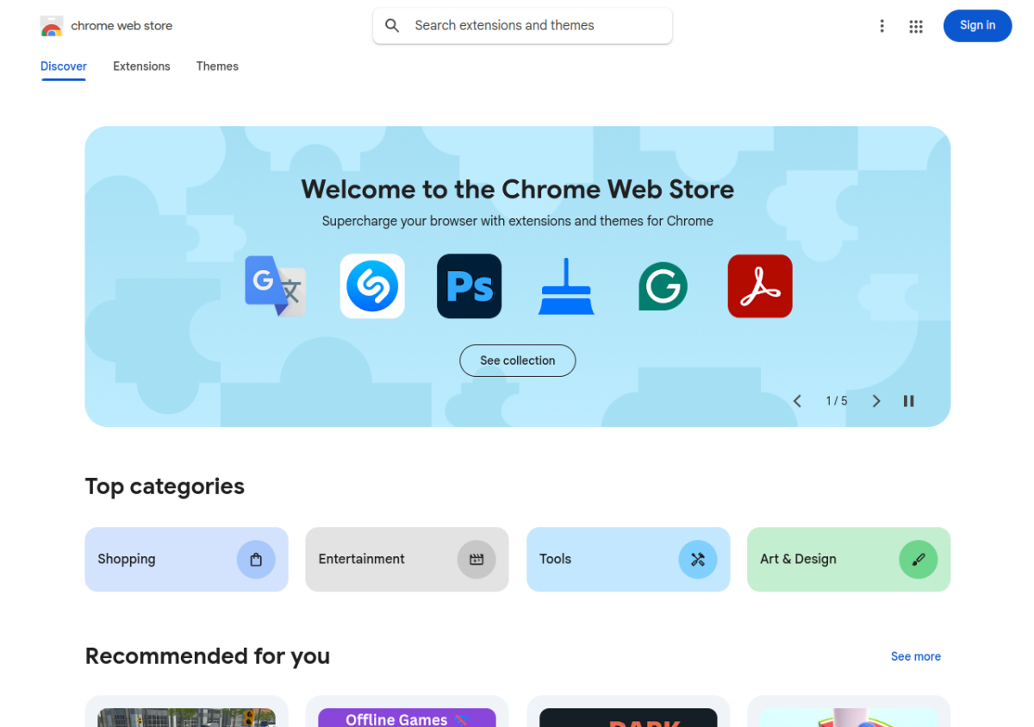
Task: Go to previous carousel slide
Action: 797,401
